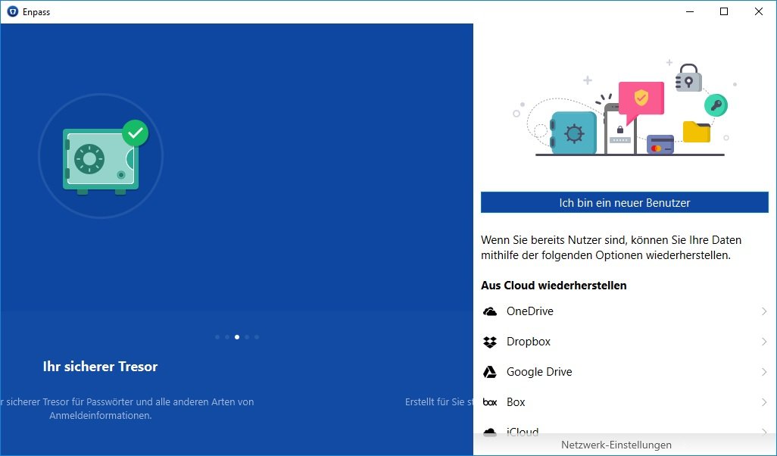The width and height of the screenshot is (777, 456).
Task: Click the security illustration image on right
Action: [624, 108]
